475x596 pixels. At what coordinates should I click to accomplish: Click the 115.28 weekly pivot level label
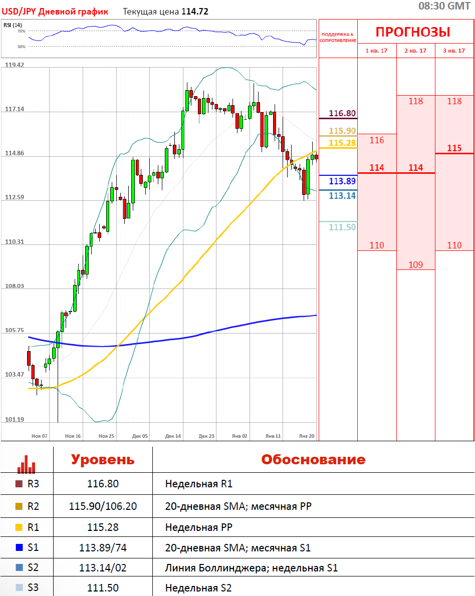pos(342,143)
